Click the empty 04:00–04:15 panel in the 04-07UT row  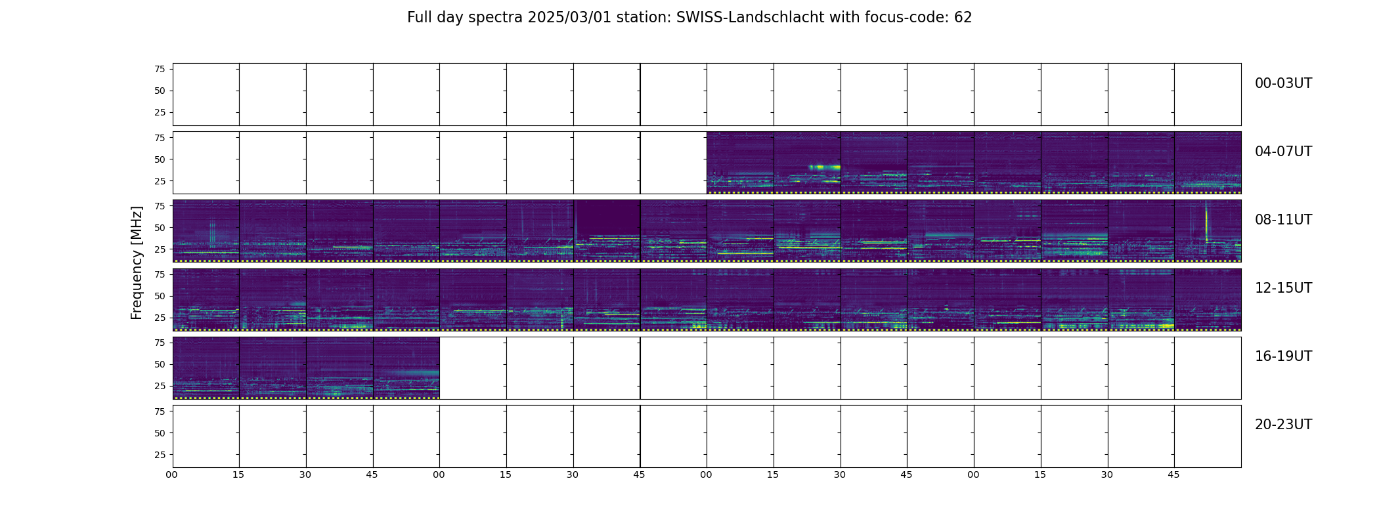point(206,163)
